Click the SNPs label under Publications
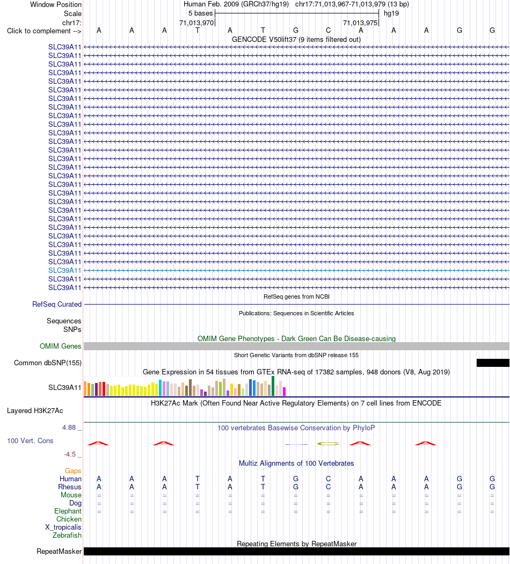The image size is (510, 564). 72,329
